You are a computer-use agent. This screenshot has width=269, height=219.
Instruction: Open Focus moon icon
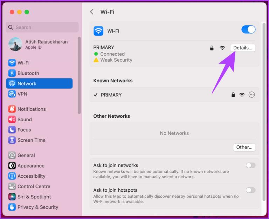point(12,130)
